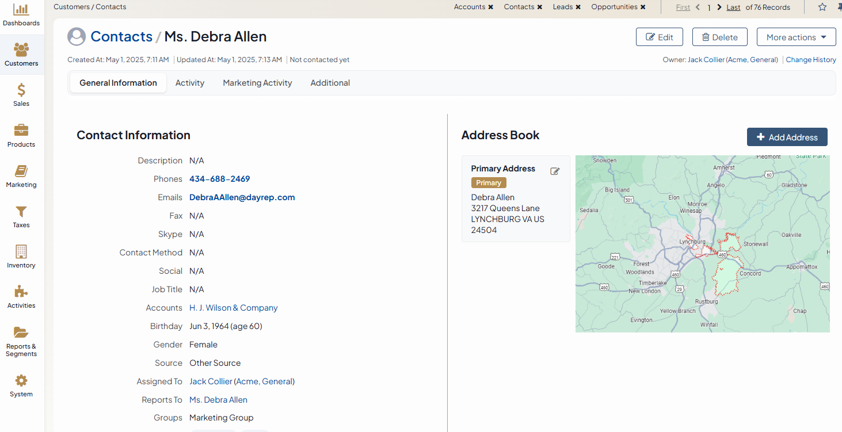Viewport: 842px width, 432px height.
Task: Go to previous record arrow
Action: point(698,7)
